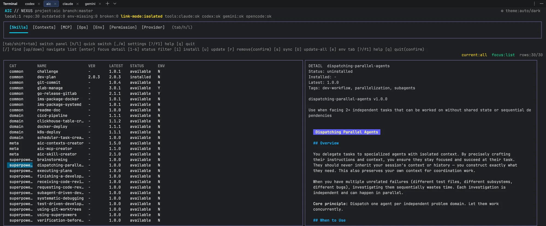Select the using-superpowers skill row
Image resolution: width=546 pixels, height=226 pixels.
pyautogui.click(x=85, y=215)
